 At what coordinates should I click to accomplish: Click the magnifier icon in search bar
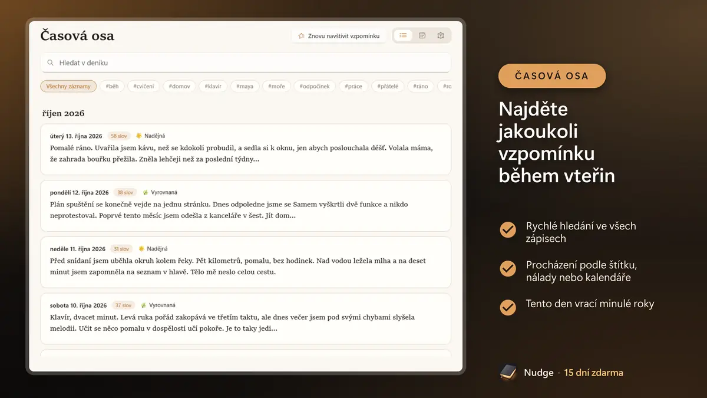(x=51, y=63)
